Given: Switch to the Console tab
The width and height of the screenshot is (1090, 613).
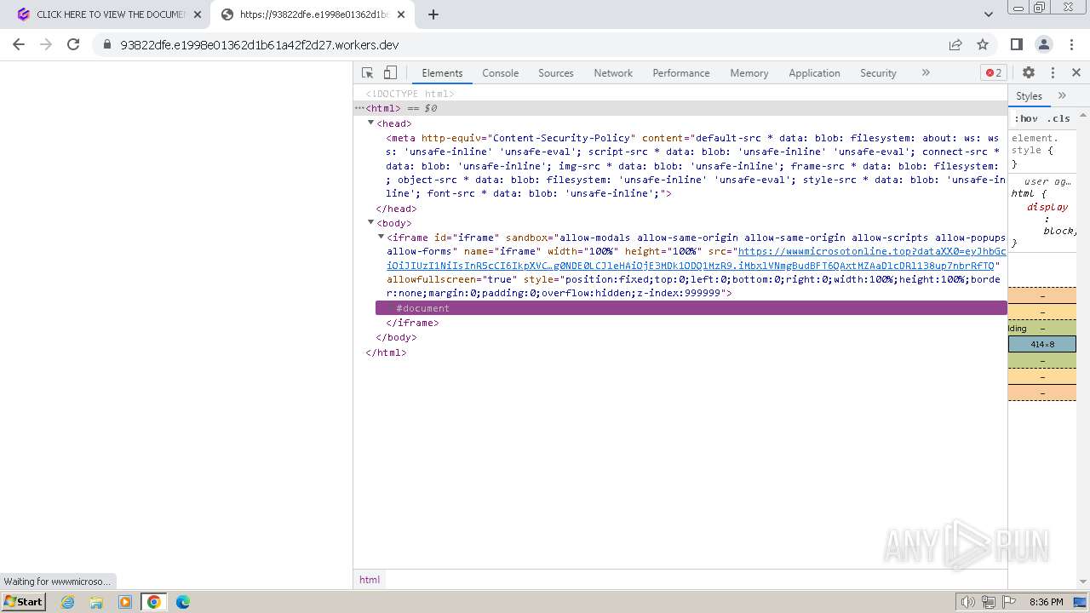Looking at the screenshot, I should click(x=500, y=73).
